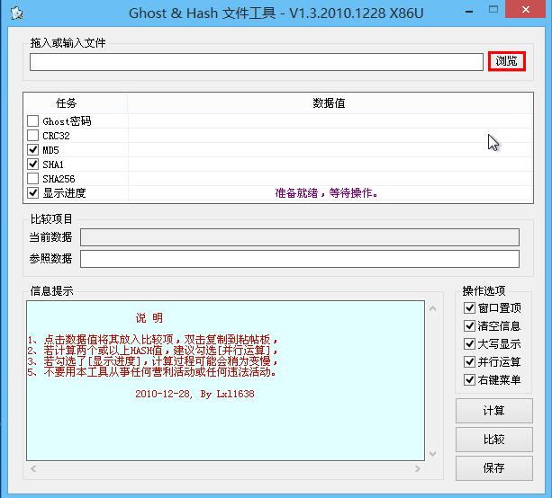Click the 参照数据 input field
Viewport: 552px width, 498px height.
300,259
